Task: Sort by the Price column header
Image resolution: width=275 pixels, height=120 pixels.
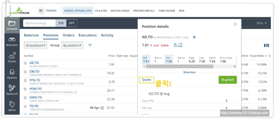Action: click(111, 56)
